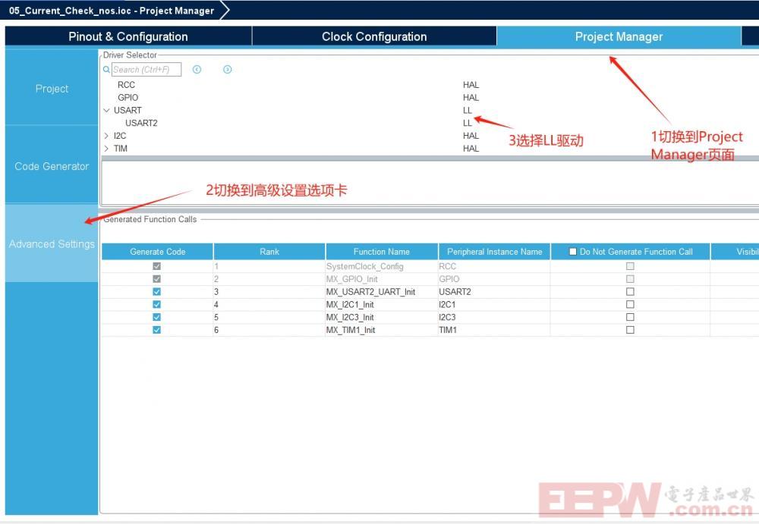Open the Clock Configuration tab
This screenshot has height=524, width=759.
tap(374, 36)
